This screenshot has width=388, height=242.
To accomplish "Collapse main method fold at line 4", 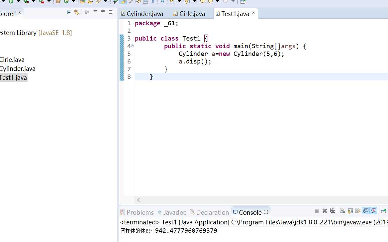I will pyautogui.click(x=133, y=46).
